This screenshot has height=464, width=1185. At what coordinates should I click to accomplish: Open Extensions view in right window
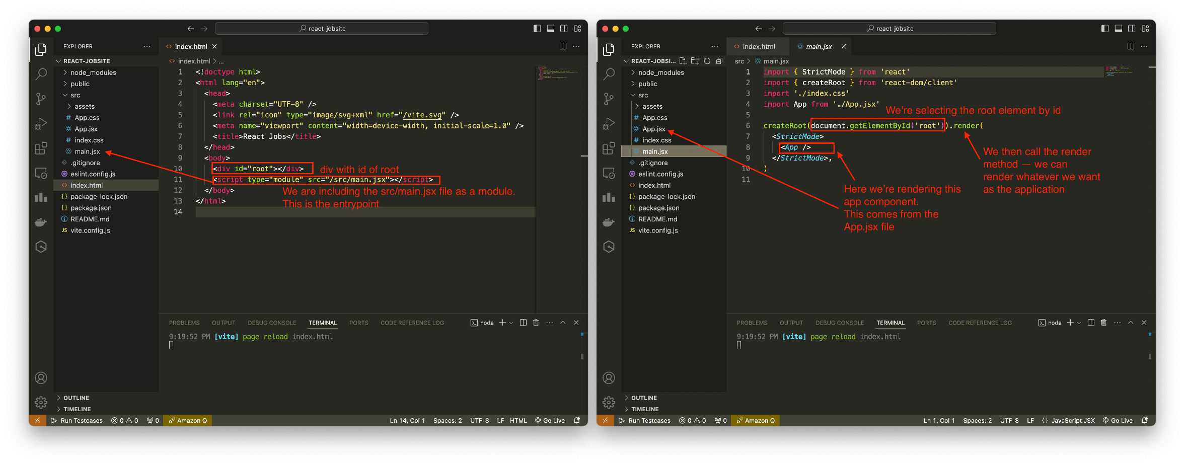[x=609, y=148]
